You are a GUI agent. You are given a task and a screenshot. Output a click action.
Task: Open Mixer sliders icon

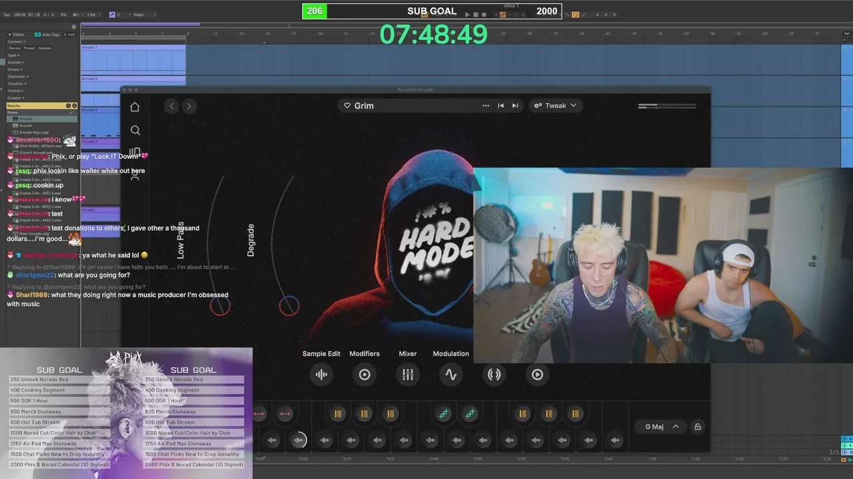point(408,375)
